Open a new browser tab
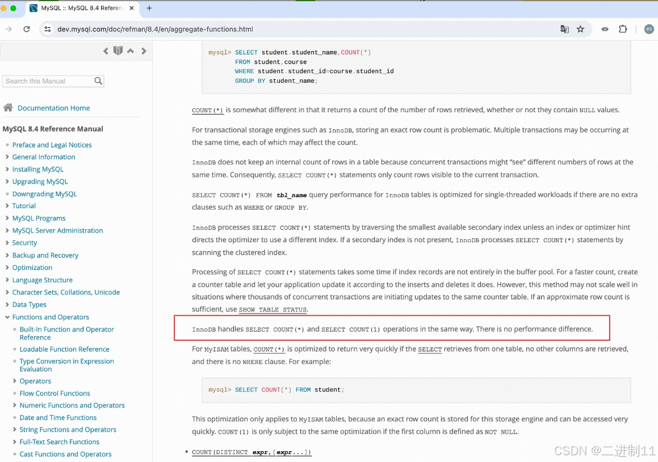This screenshot has height=462, width=658. click(149, 8)
